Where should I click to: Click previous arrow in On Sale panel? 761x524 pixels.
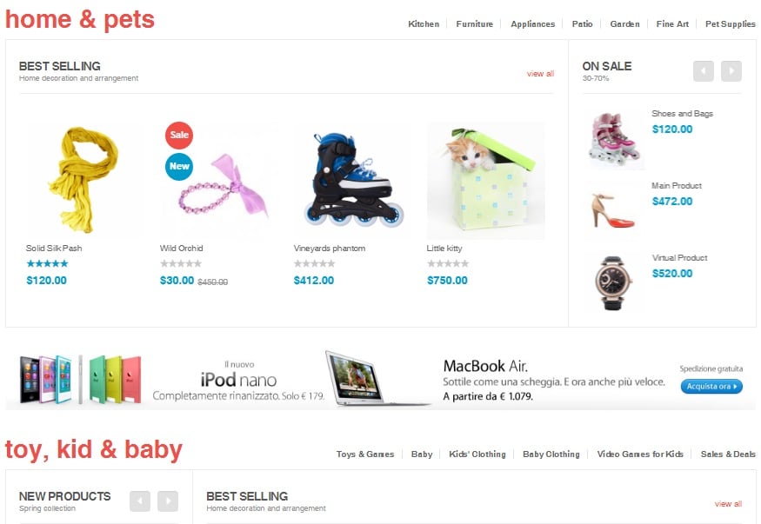[704, 71]
